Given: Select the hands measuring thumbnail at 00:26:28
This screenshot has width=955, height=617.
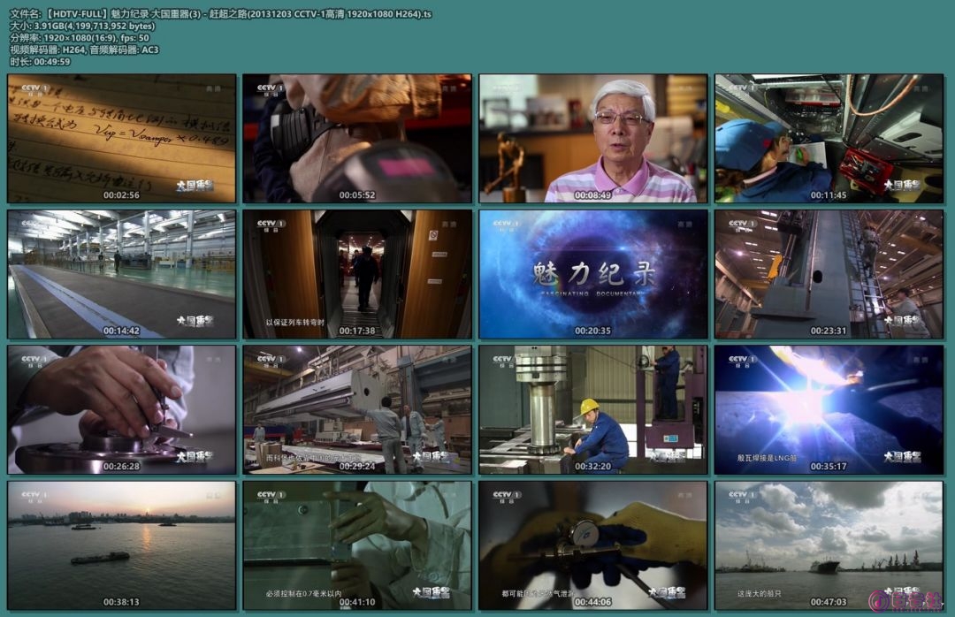Looking at the screenshot, I should point(122,410).
